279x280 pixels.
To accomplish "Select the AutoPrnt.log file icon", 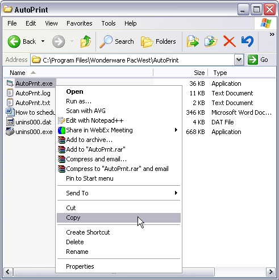I will [10, 93].
